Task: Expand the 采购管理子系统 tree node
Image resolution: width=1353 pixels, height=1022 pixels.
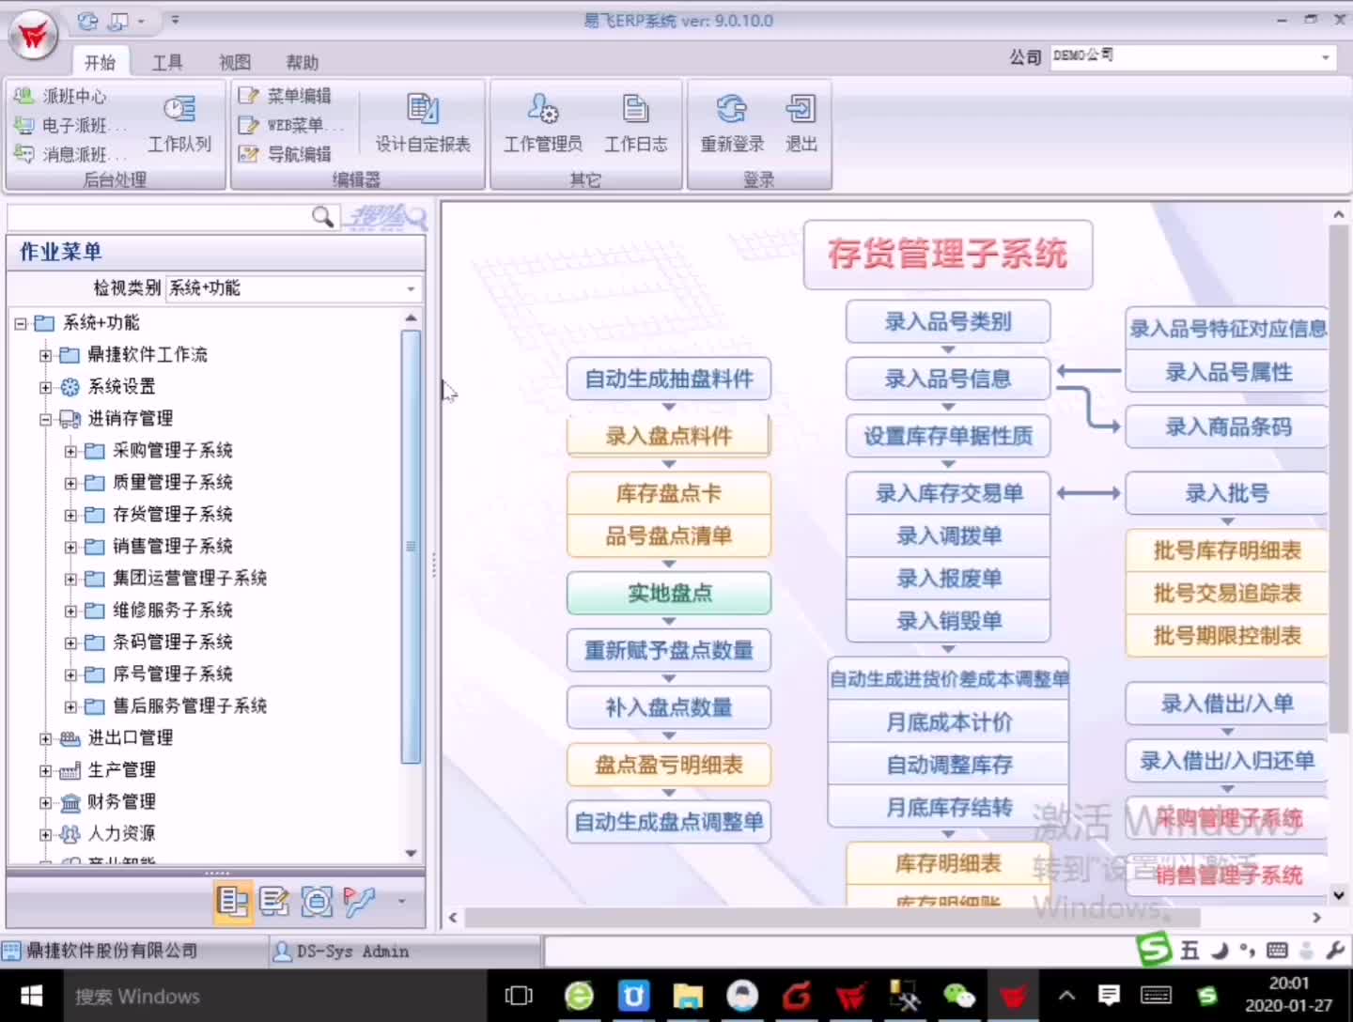Action: 70,451
